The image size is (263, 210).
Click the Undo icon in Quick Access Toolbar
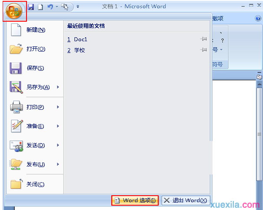(50, 7)
